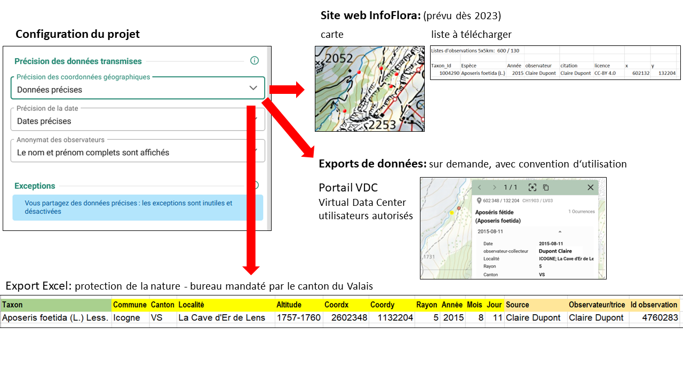
Task: Click the Localité header in Excel export
Action: pos(226,305)
